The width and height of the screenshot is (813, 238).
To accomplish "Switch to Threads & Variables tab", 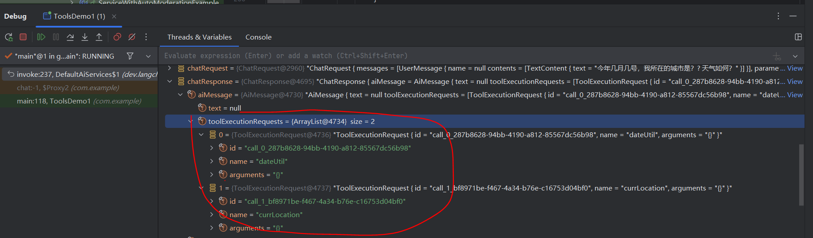I will point(199,37).
